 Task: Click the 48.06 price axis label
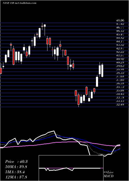[x=120, y=20]
